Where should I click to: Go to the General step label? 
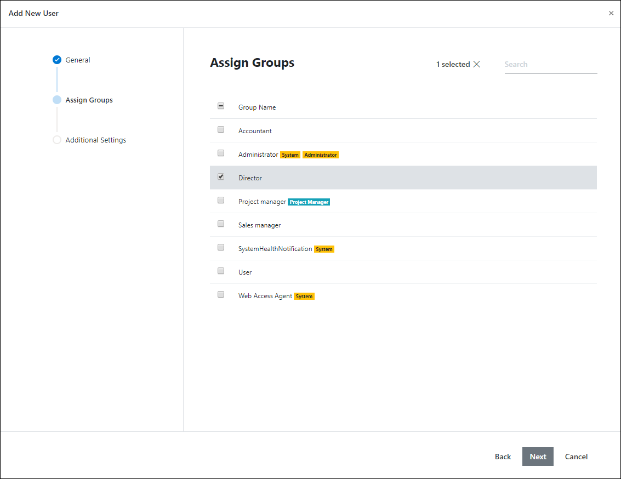point(78,60)
